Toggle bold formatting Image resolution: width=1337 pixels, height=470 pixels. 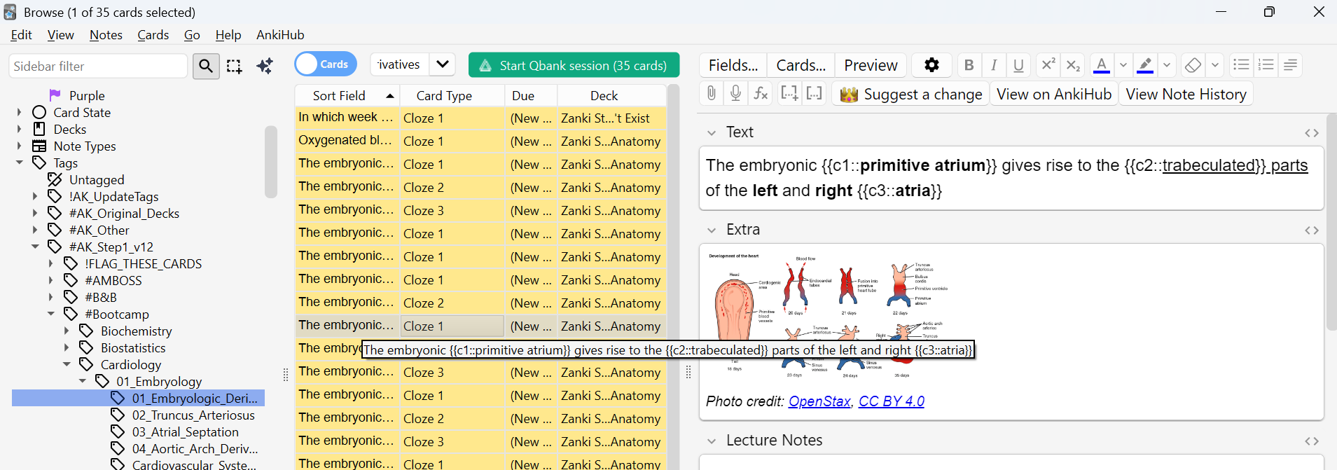pos(969,65)
